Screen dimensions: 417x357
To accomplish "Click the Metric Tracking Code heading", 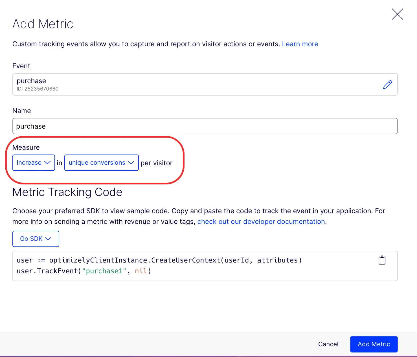I will click(67, 192).
